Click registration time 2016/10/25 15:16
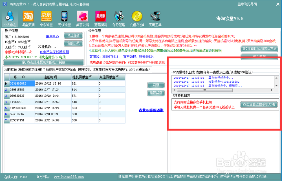 (x=53, y=83)
